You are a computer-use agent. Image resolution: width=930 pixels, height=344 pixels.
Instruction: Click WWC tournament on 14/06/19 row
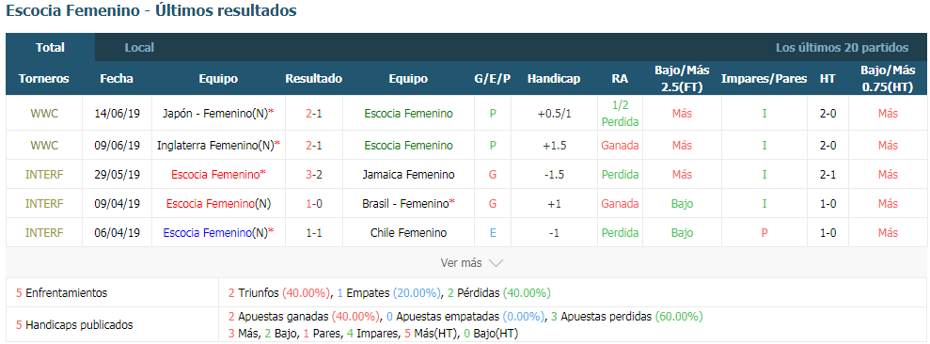click(x=44, y=114)
